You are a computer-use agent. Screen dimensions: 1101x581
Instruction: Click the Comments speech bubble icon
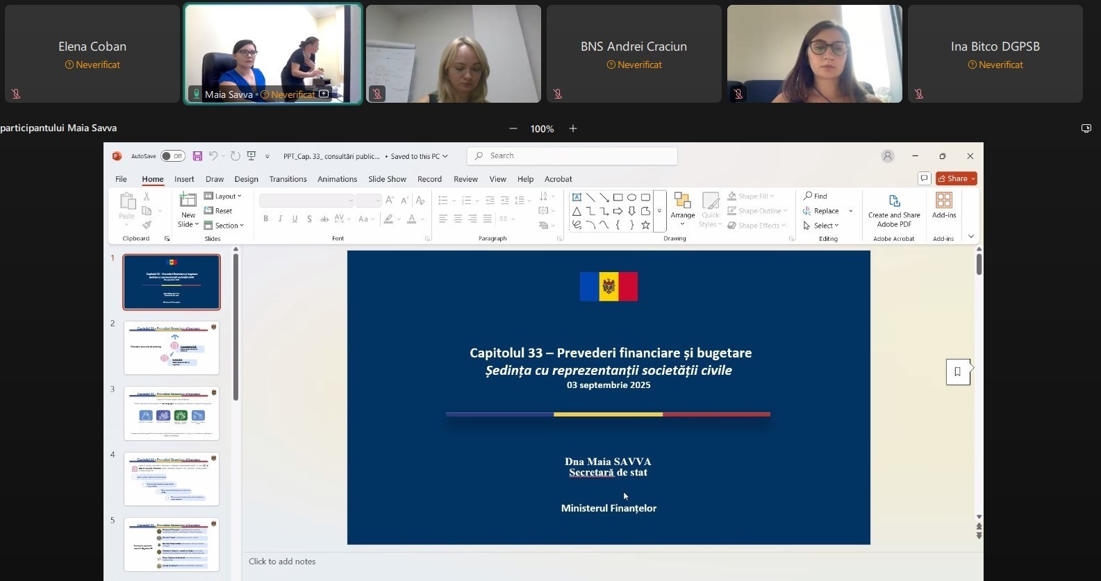pyautogui.click(x=924, y=178)
